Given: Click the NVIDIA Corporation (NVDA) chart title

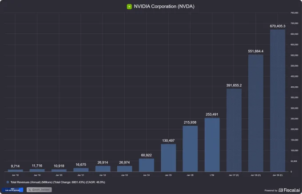Looking at the screenshot, I should tap(164, 7).
